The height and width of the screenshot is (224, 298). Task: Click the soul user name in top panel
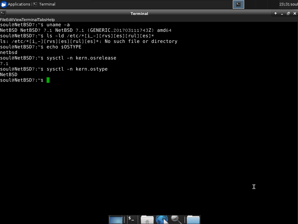tap(294, 4)
